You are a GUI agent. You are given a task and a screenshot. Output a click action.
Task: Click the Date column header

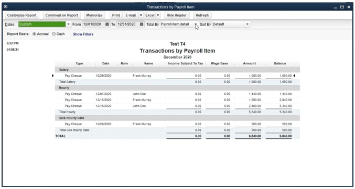(x=106, y=63)
